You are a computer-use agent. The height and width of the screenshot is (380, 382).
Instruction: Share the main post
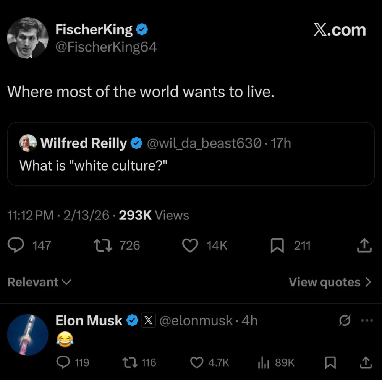pos(364,245)
